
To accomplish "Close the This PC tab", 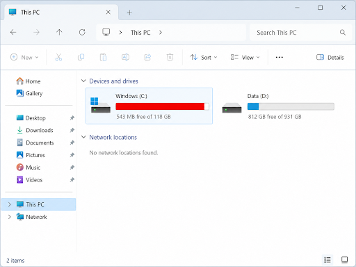I will click(x=108, y=13).
